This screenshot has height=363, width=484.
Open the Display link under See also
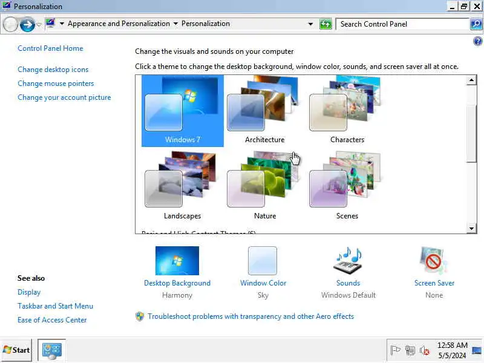pos(29,292)
